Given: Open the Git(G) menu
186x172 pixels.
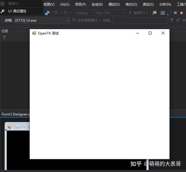Looking at the screenshot, I should [x=65, y=5].
